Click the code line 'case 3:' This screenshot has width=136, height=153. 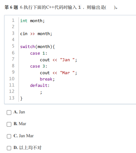click(39, 66)
